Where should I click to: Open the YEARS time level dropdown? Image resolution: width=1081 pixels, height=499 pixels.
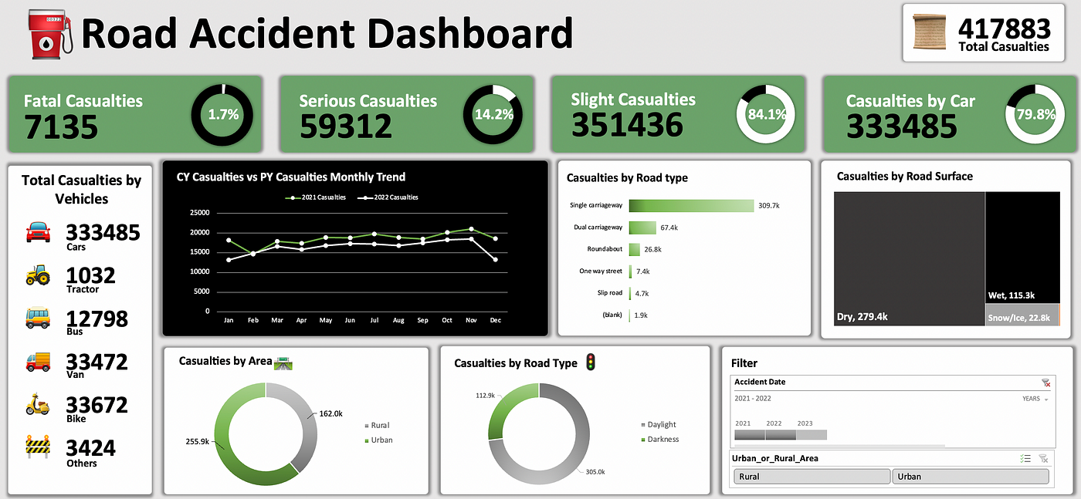pos(1035,399)
